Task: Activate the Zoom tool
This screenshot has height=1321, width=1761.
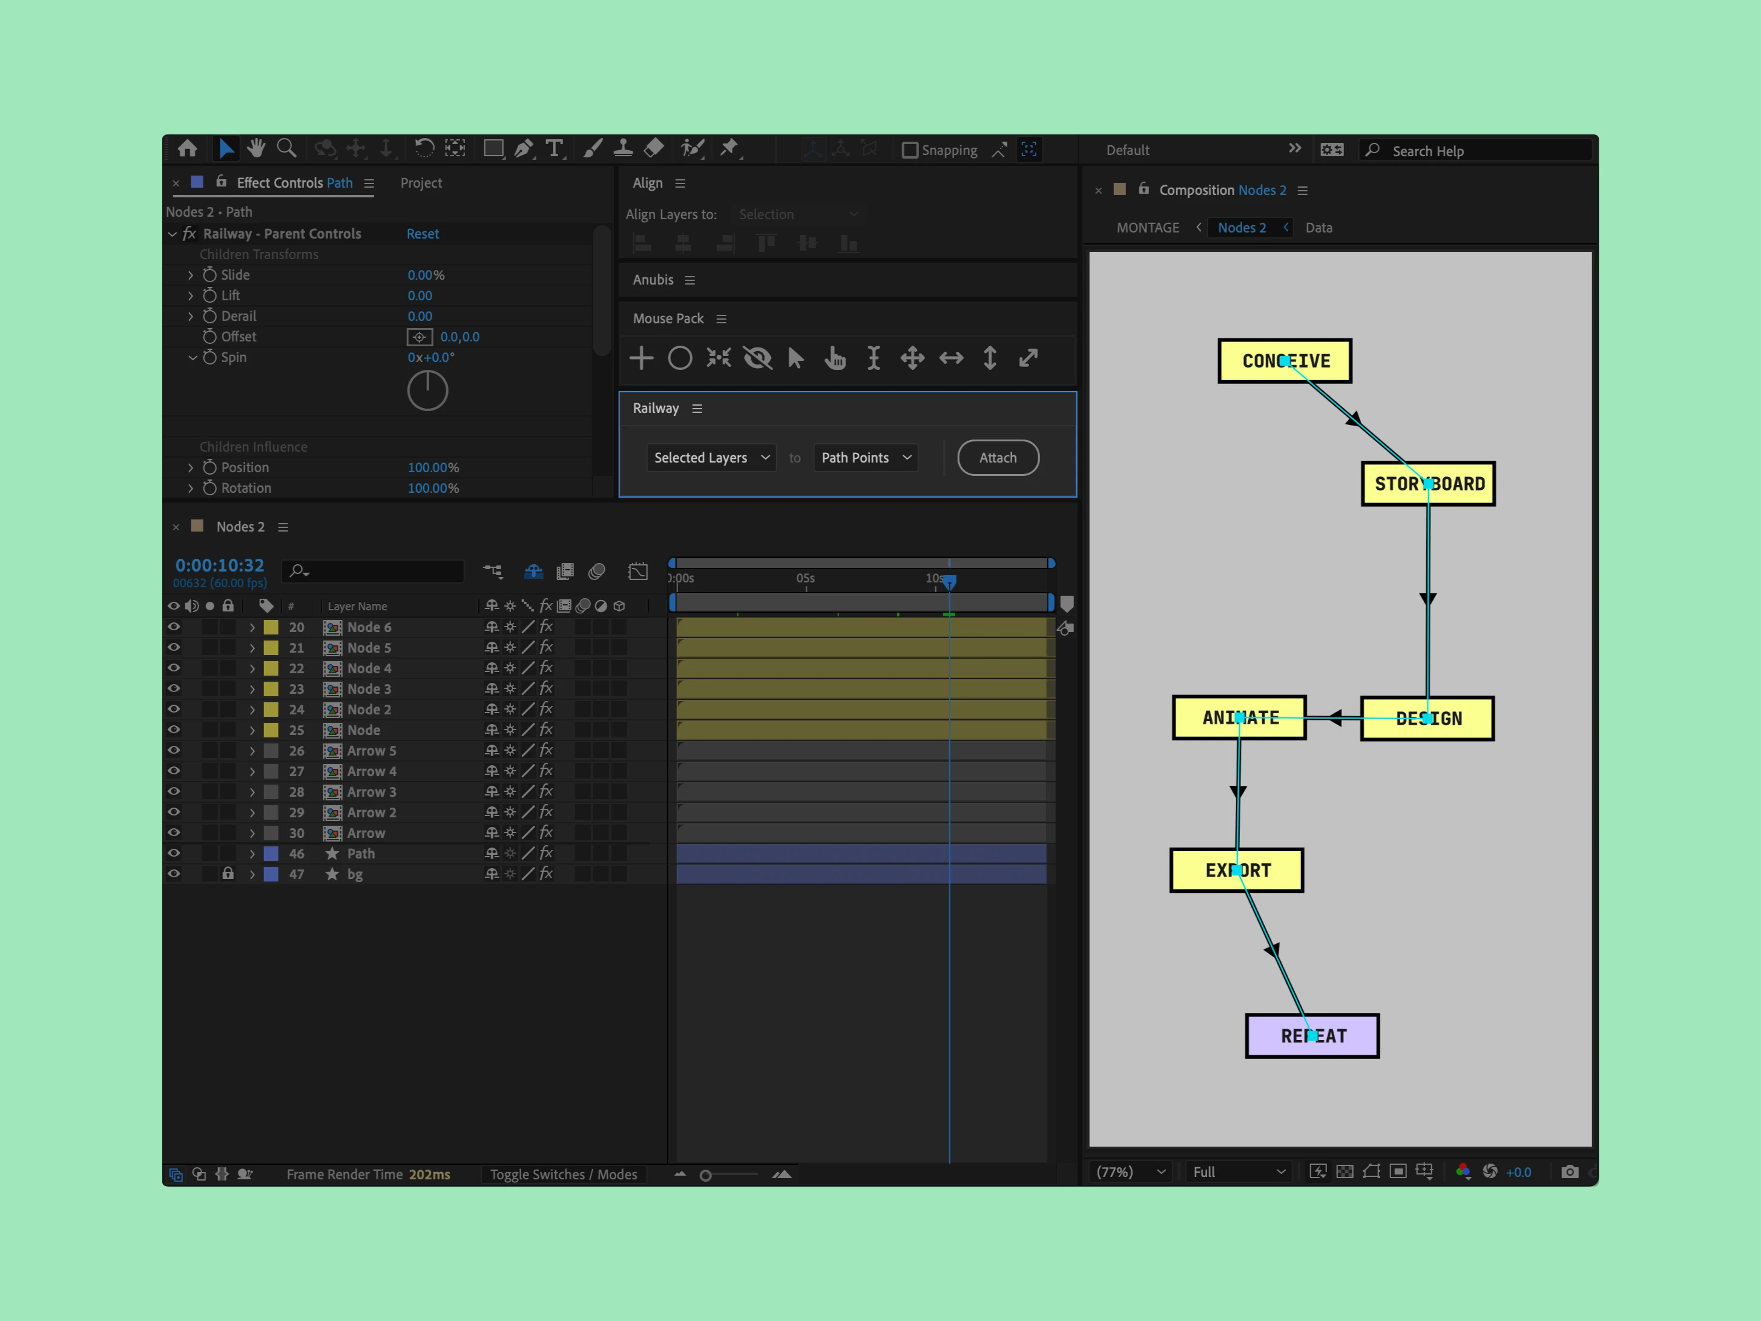Action: point(286,149)
